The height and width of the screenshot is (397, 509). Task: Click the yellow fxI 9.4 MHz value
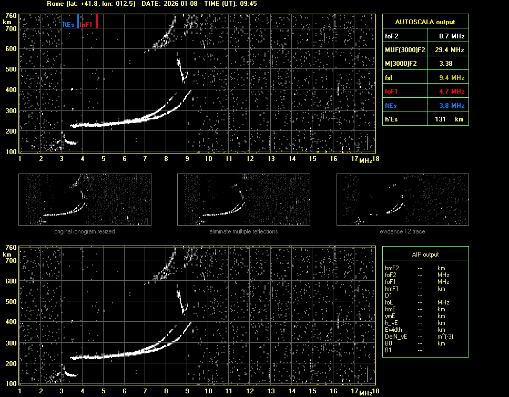(x=452, y=77)
